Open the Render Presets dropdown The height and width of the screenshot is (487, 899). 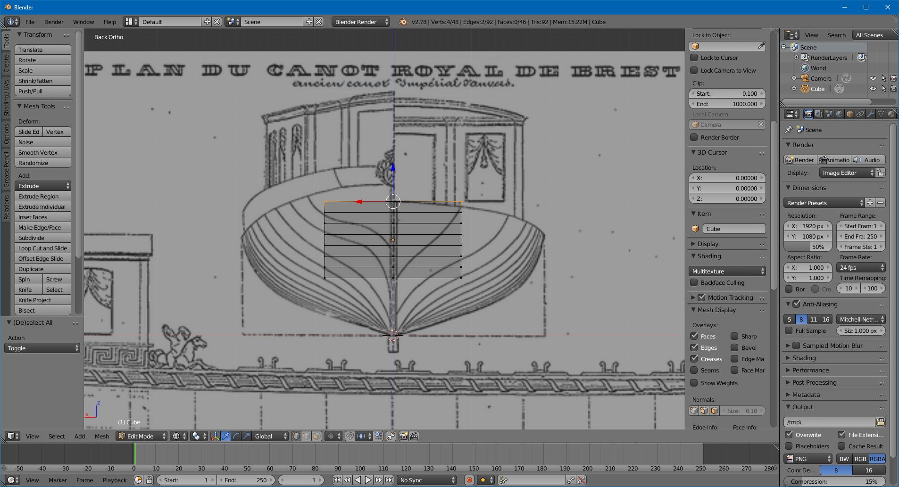click(x=824, y=203)
